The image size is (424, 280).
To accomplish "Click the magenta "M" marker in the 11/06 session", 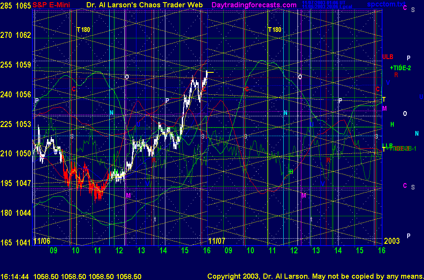I will pos(128,195).
